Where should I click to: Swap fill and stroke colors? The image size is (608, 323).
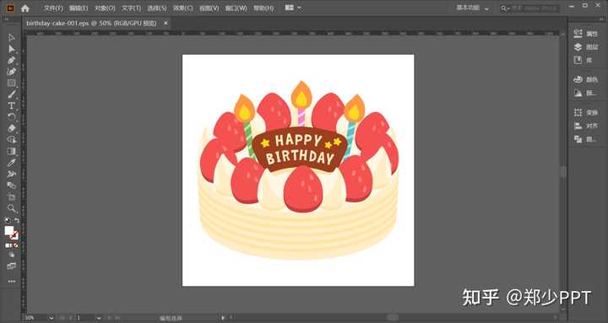(17, 220)
